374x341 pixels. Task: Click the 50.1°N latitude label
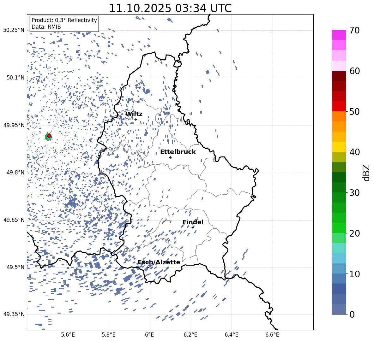pyautogui.click(x=15, y=78)
